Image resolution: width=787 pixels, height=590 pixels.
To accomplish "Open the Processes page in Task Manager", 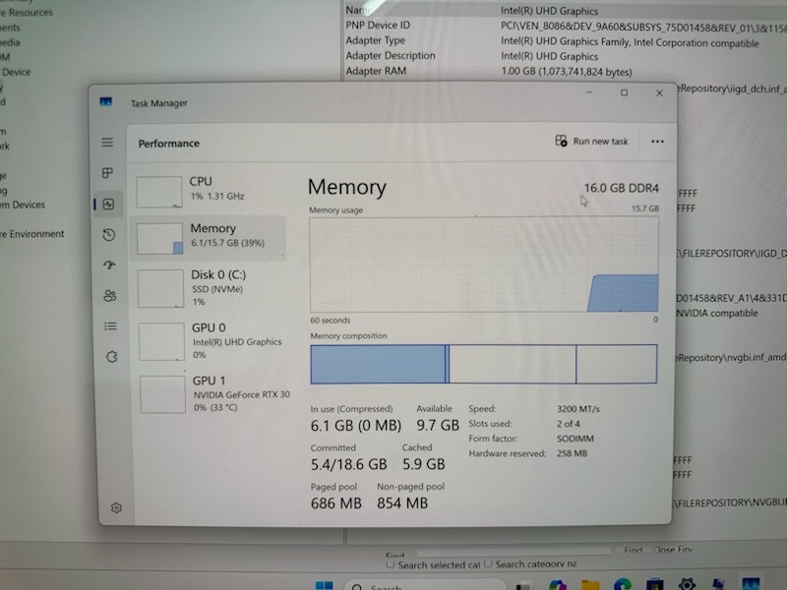I will (107, 173).
